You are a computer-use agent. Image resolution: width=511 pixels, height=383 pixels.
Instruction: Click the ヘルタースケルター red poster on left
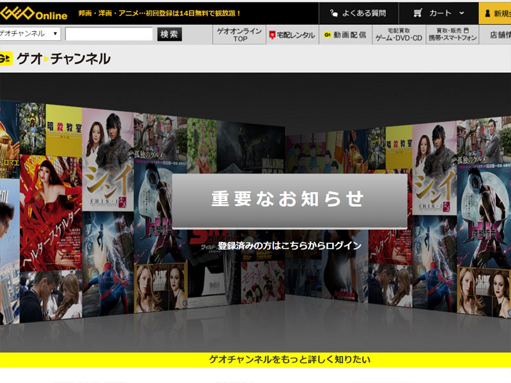click(51, 213)
